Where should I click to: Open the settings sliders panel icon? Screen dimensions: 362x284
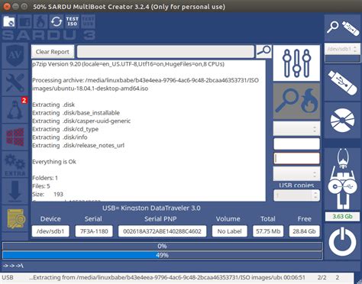click(296, 63)
